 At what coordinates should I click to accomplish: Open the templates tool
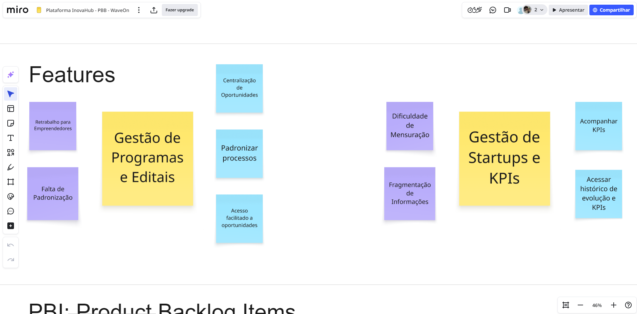coord(11,109)
